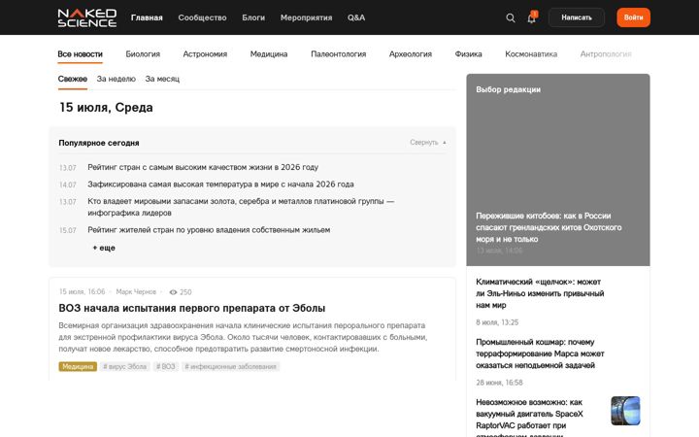Select the Физика category tab
The image size is (699, 437).
click(468, 54)
